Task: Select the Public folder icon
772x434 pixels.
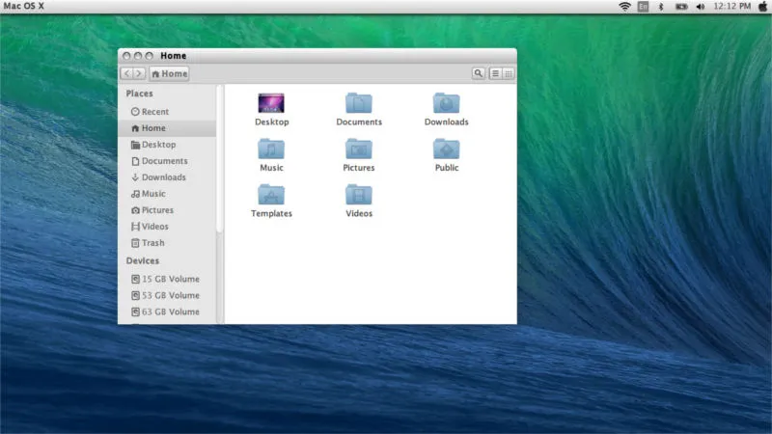Action: pos(446,149)
